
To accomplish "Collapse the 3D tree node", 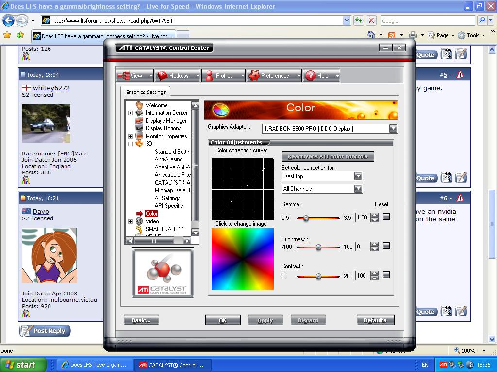I will tap(130, 144).
